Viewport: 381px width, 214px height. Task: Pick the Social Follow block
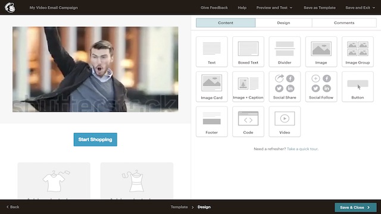321,87
